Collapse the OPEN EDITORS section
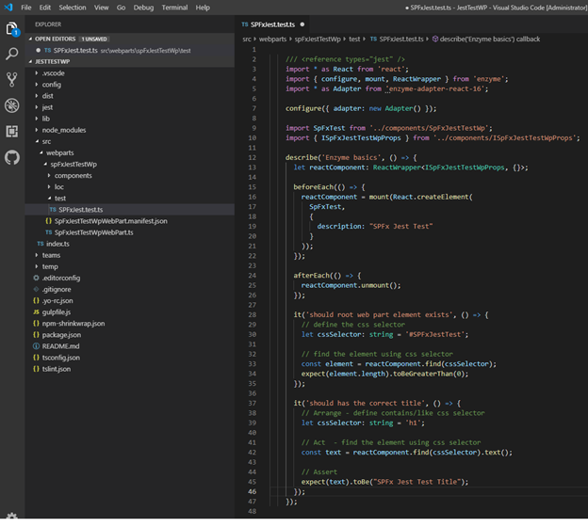This screenshot has height=527, width=588. point(55,38)
